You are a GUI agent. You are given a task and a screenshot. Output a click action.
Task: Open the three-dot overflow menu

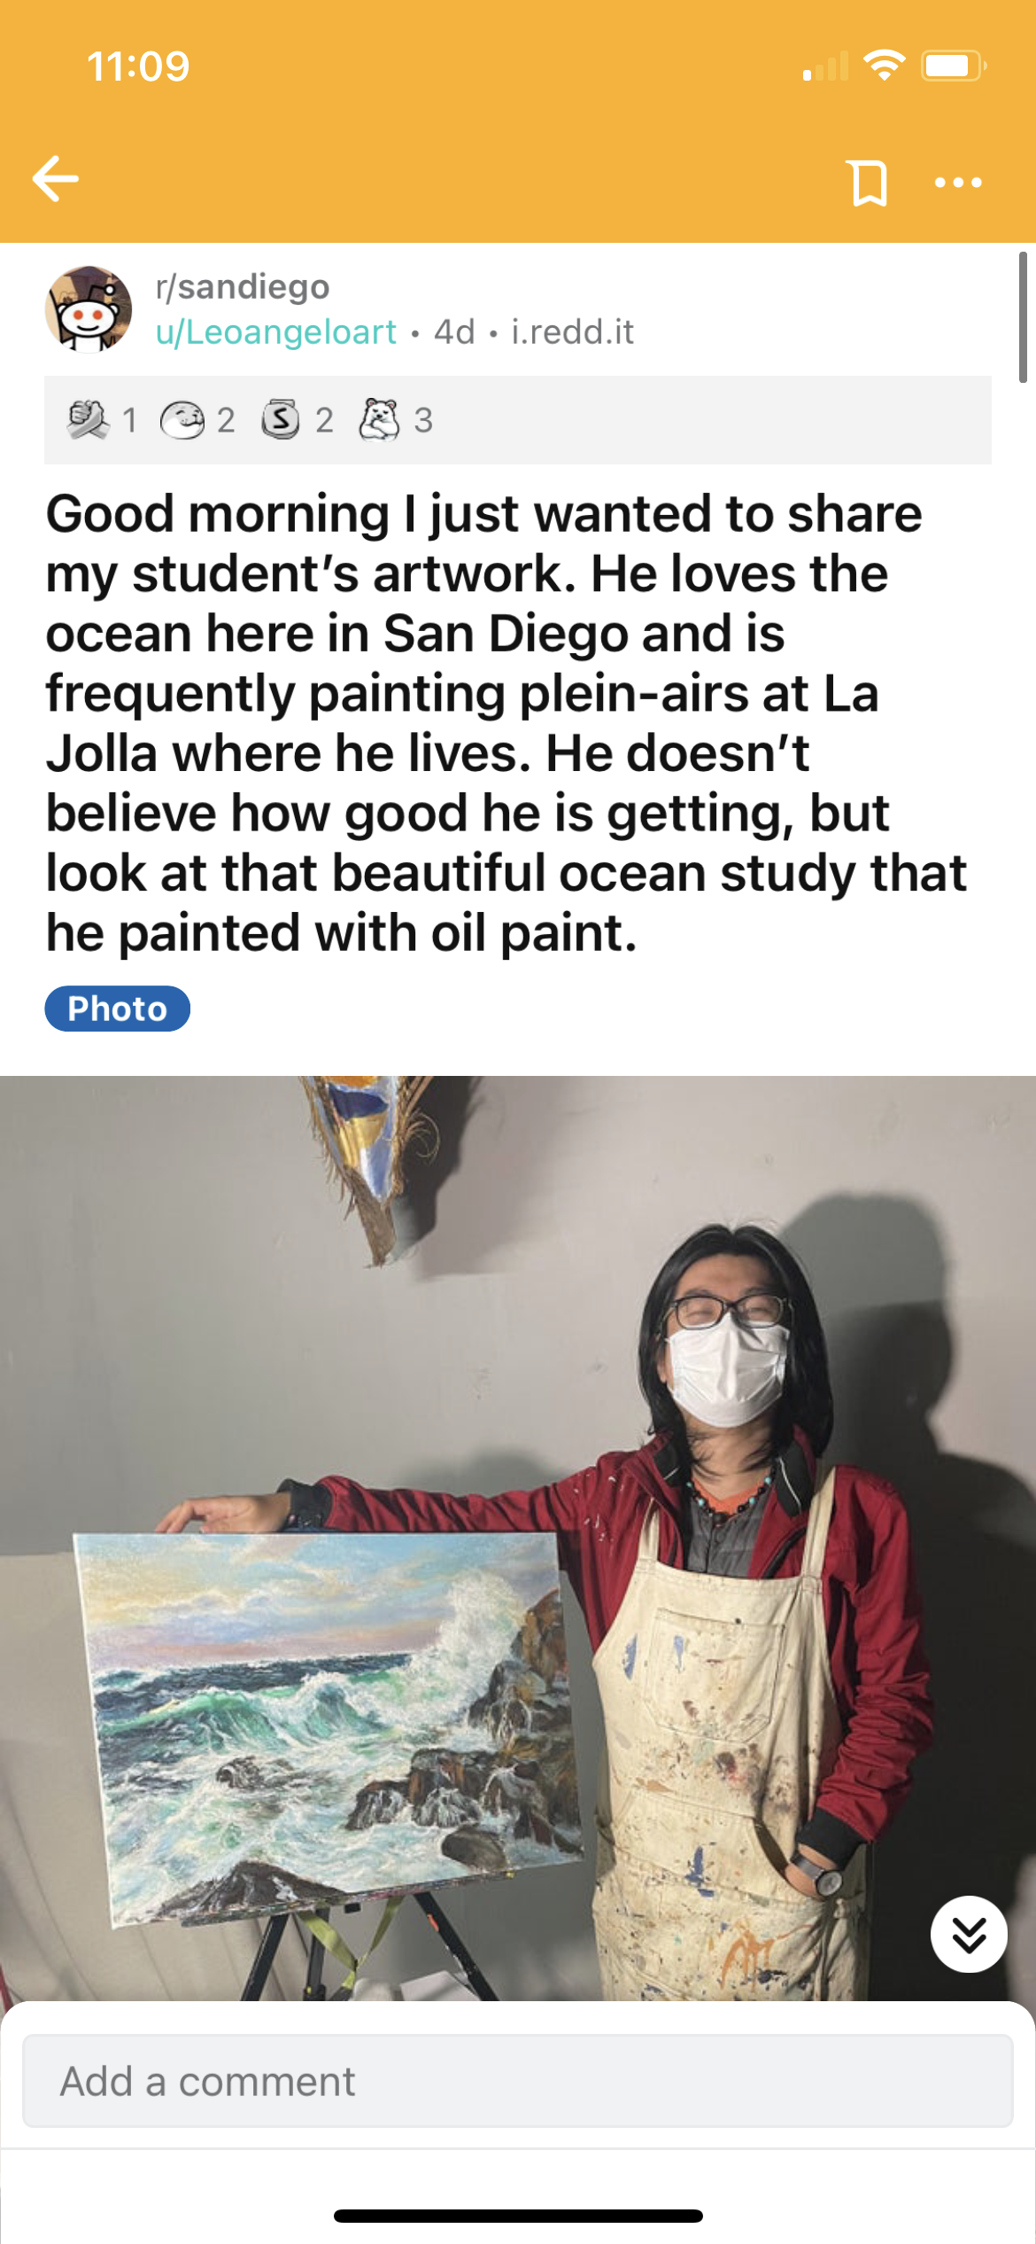pos(958,183)
